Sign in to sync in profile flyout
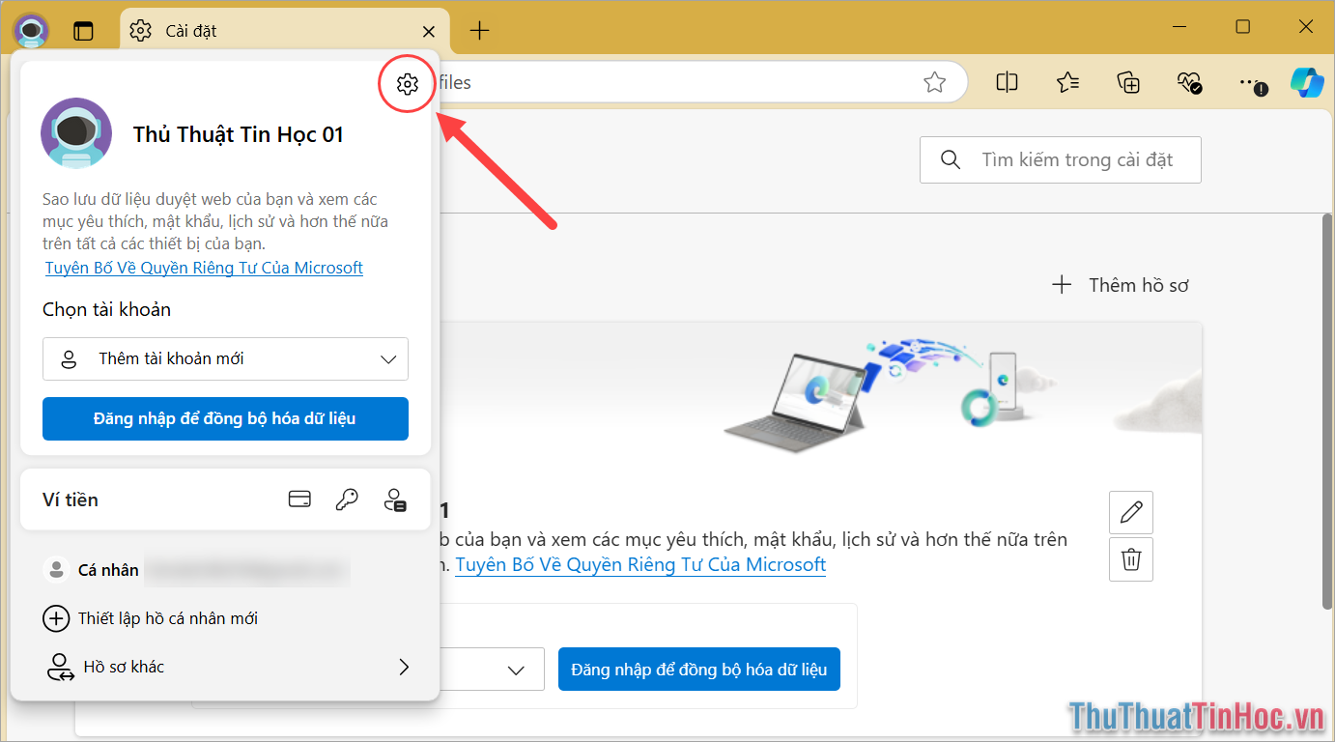 pyautogui.click(x=225, y=418)
